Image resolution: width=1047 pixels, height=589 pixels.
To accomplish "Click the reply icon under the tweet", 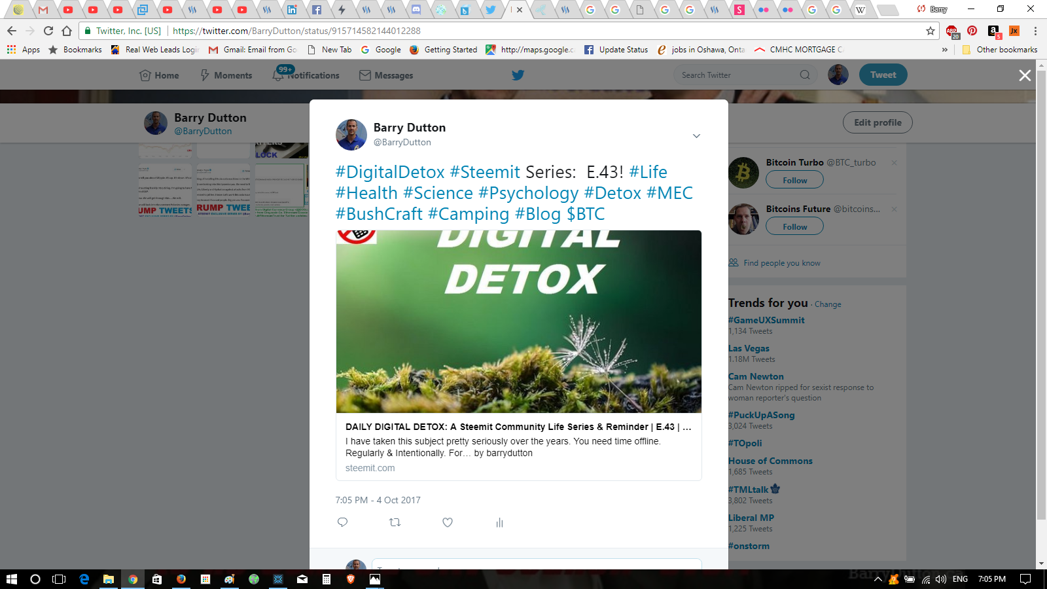I will (x=342, y=522).
